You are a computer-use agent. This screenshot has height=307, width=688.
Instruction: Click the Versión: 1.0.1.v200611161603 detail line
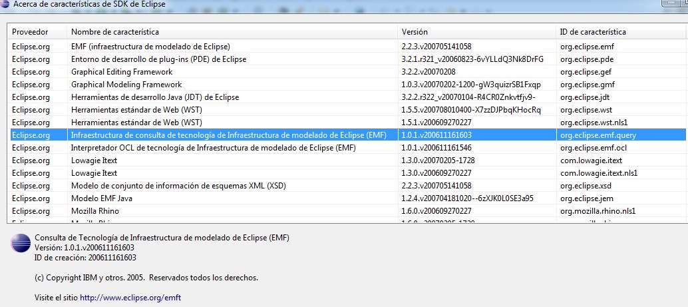85,248
